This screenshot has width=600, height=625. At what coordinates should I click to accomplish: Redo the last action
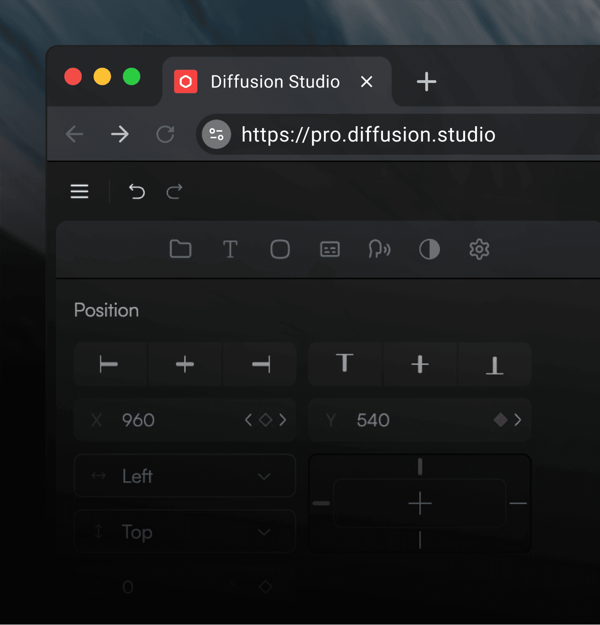[174, 191]
